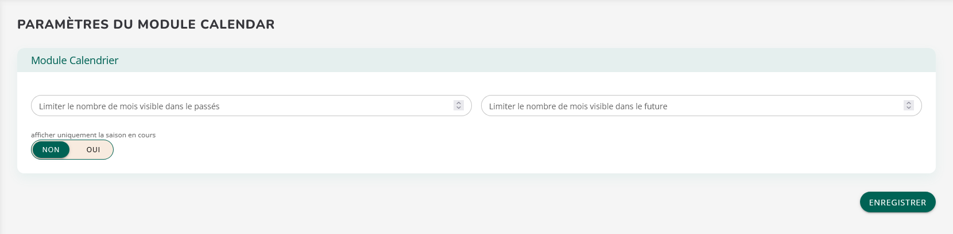
Task: Focus the past visible months input field
Action: pyautogui.click(x=241, y=106)
